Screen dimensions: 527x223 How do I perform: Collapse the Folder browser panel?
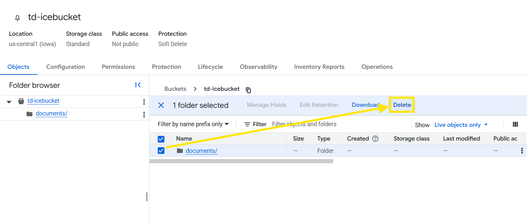(138, 85)
